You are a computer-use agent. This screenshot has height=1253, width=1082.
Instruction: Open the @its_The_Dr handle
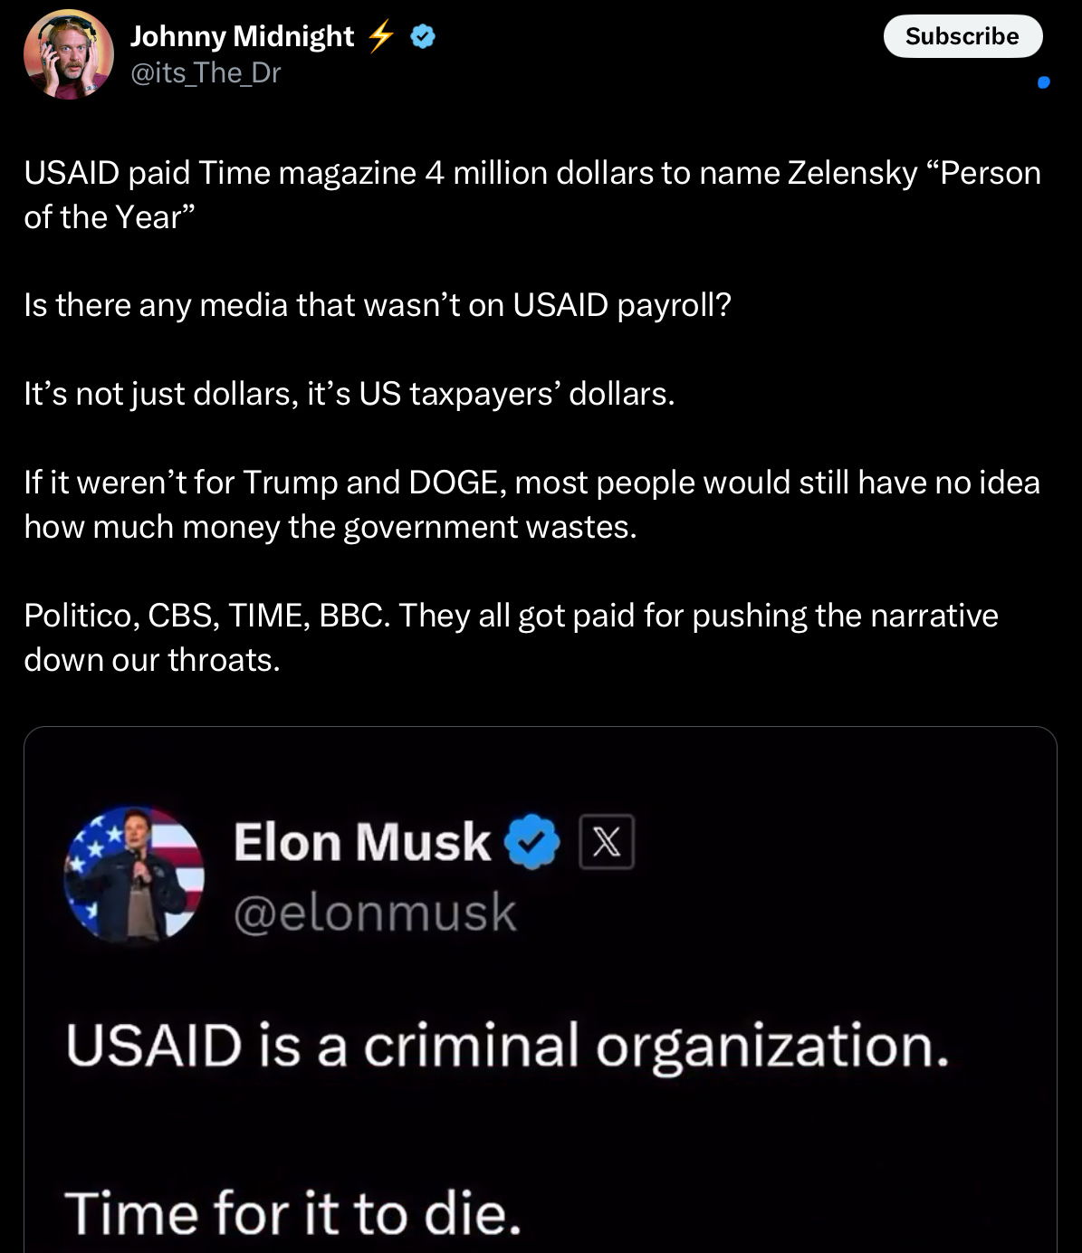[x=206, y=72]
